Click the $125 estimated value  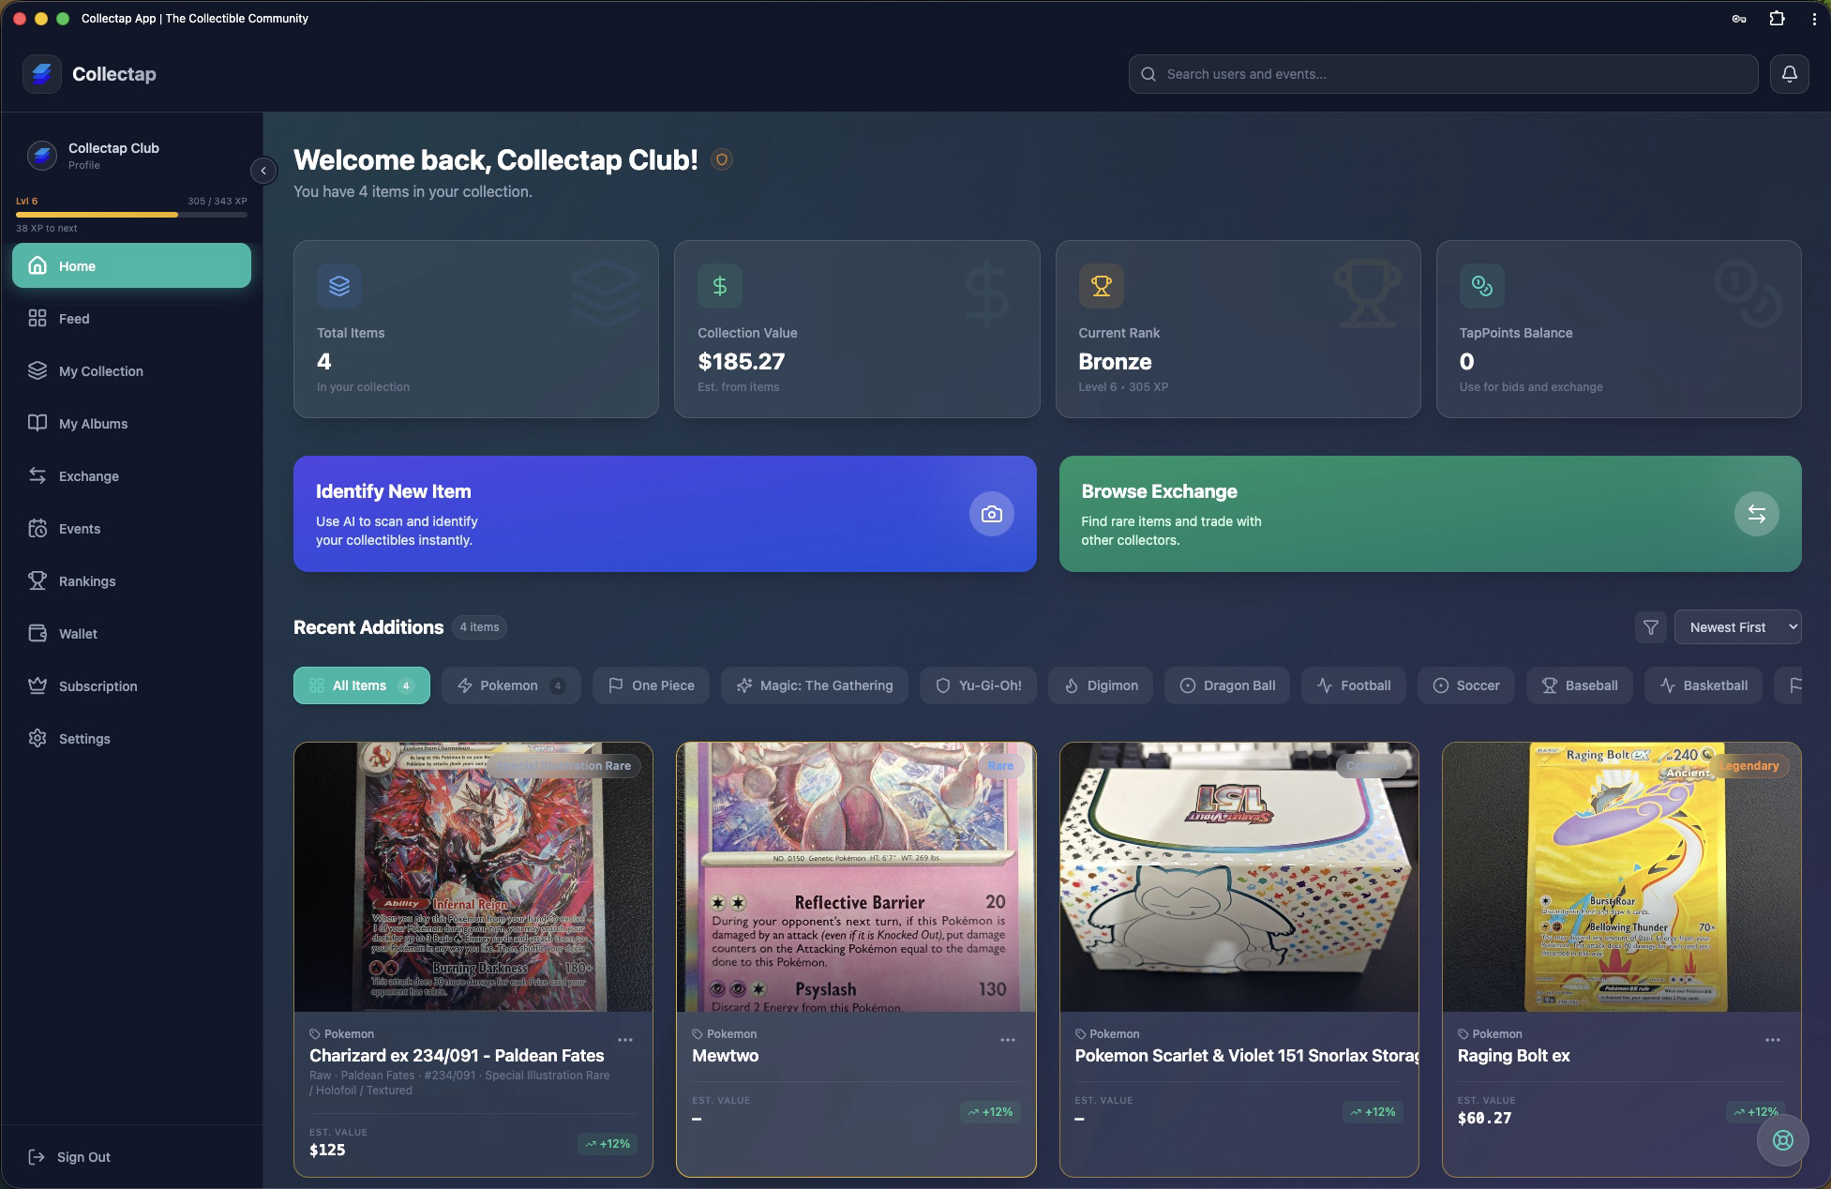[327, 1150]
